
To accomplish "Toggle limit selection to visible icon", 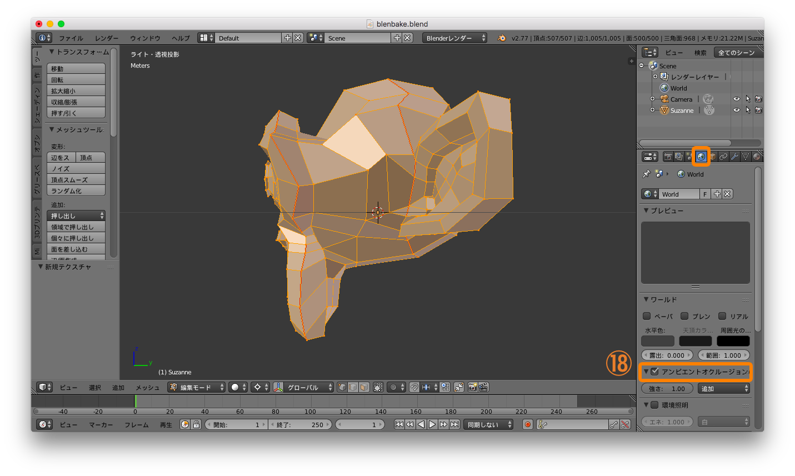I will (378, 387).
